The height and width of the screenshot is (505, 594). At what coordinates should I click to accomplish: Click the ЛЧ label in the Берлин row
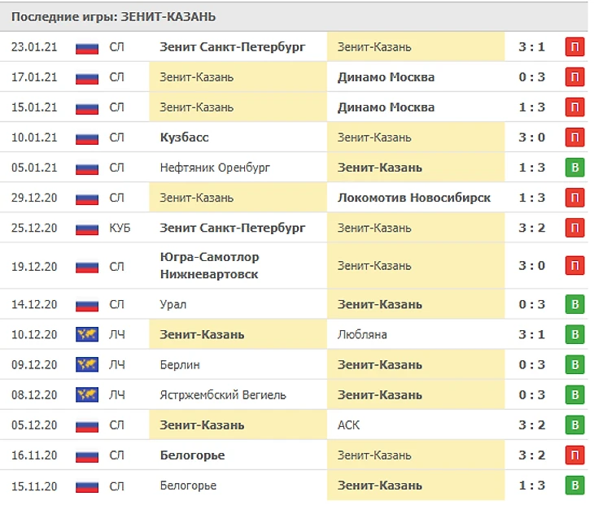[x=116, y=364]
